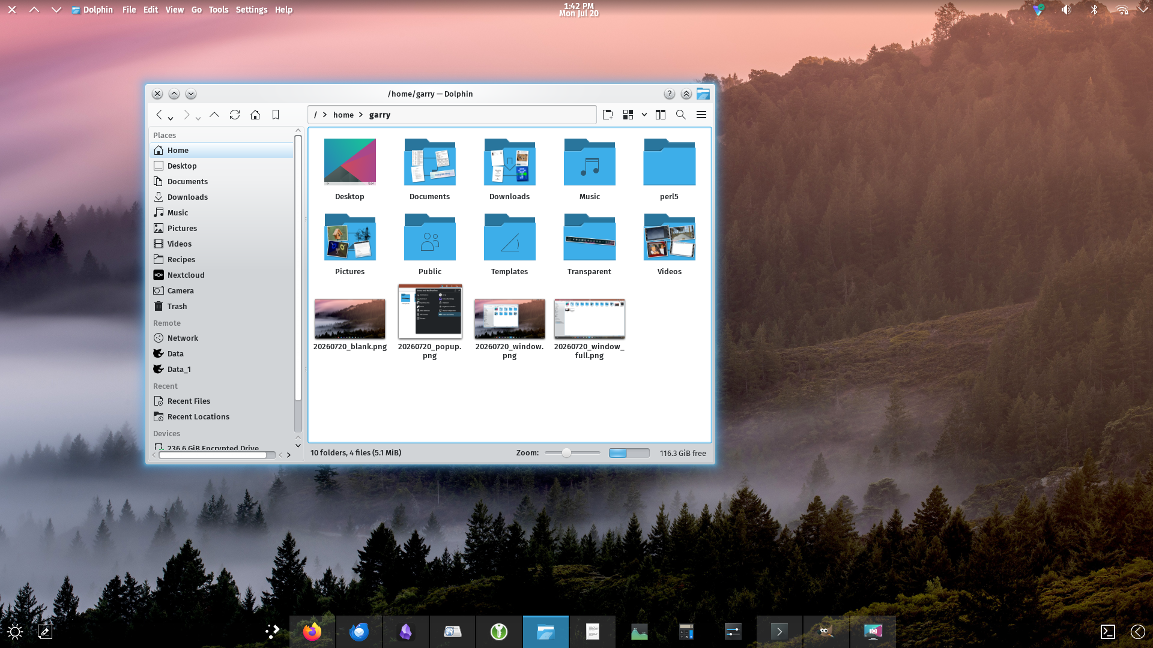Navigate back with the left arrow

[159, 115]
